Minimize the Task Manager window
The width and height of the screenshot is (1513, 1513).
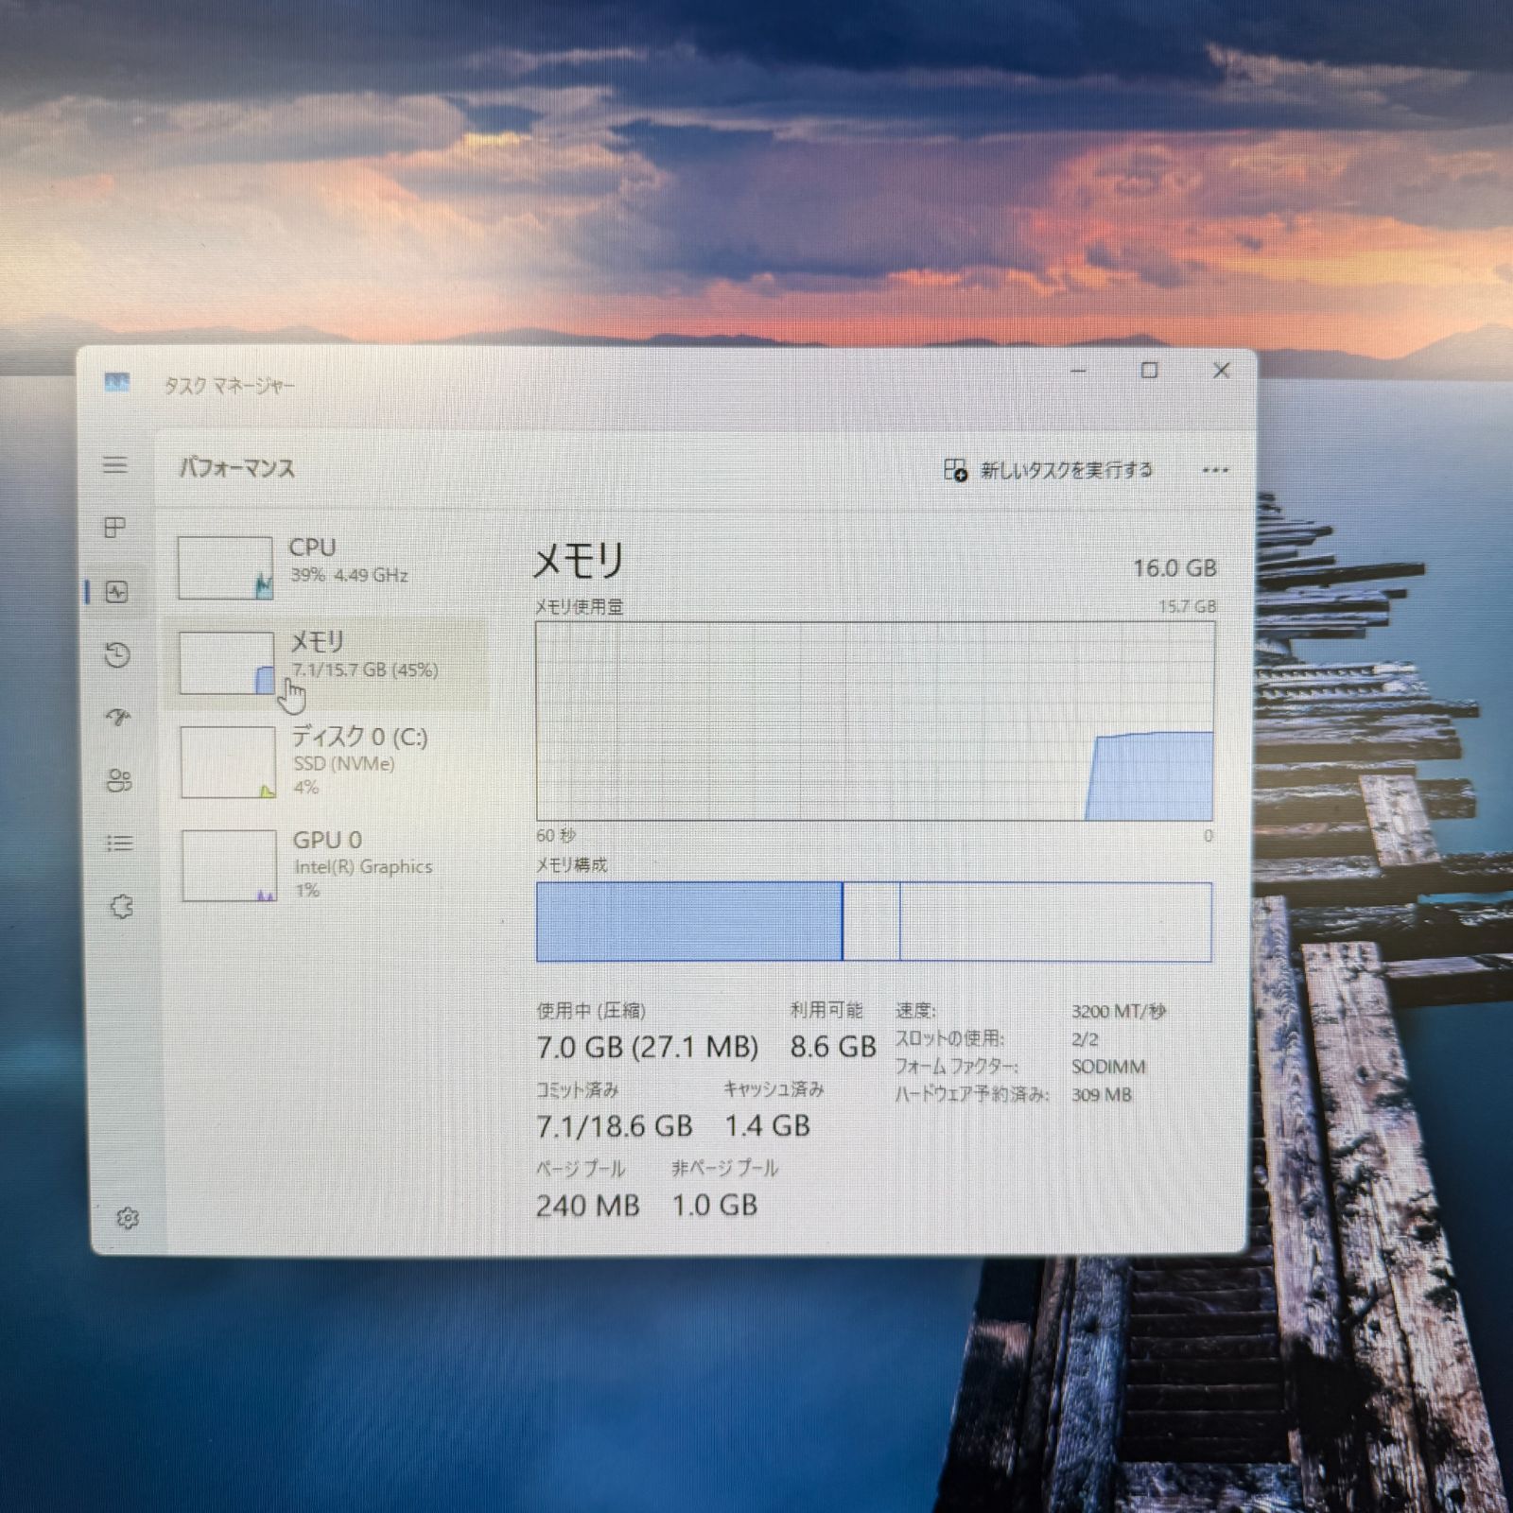coord(1078,371)
